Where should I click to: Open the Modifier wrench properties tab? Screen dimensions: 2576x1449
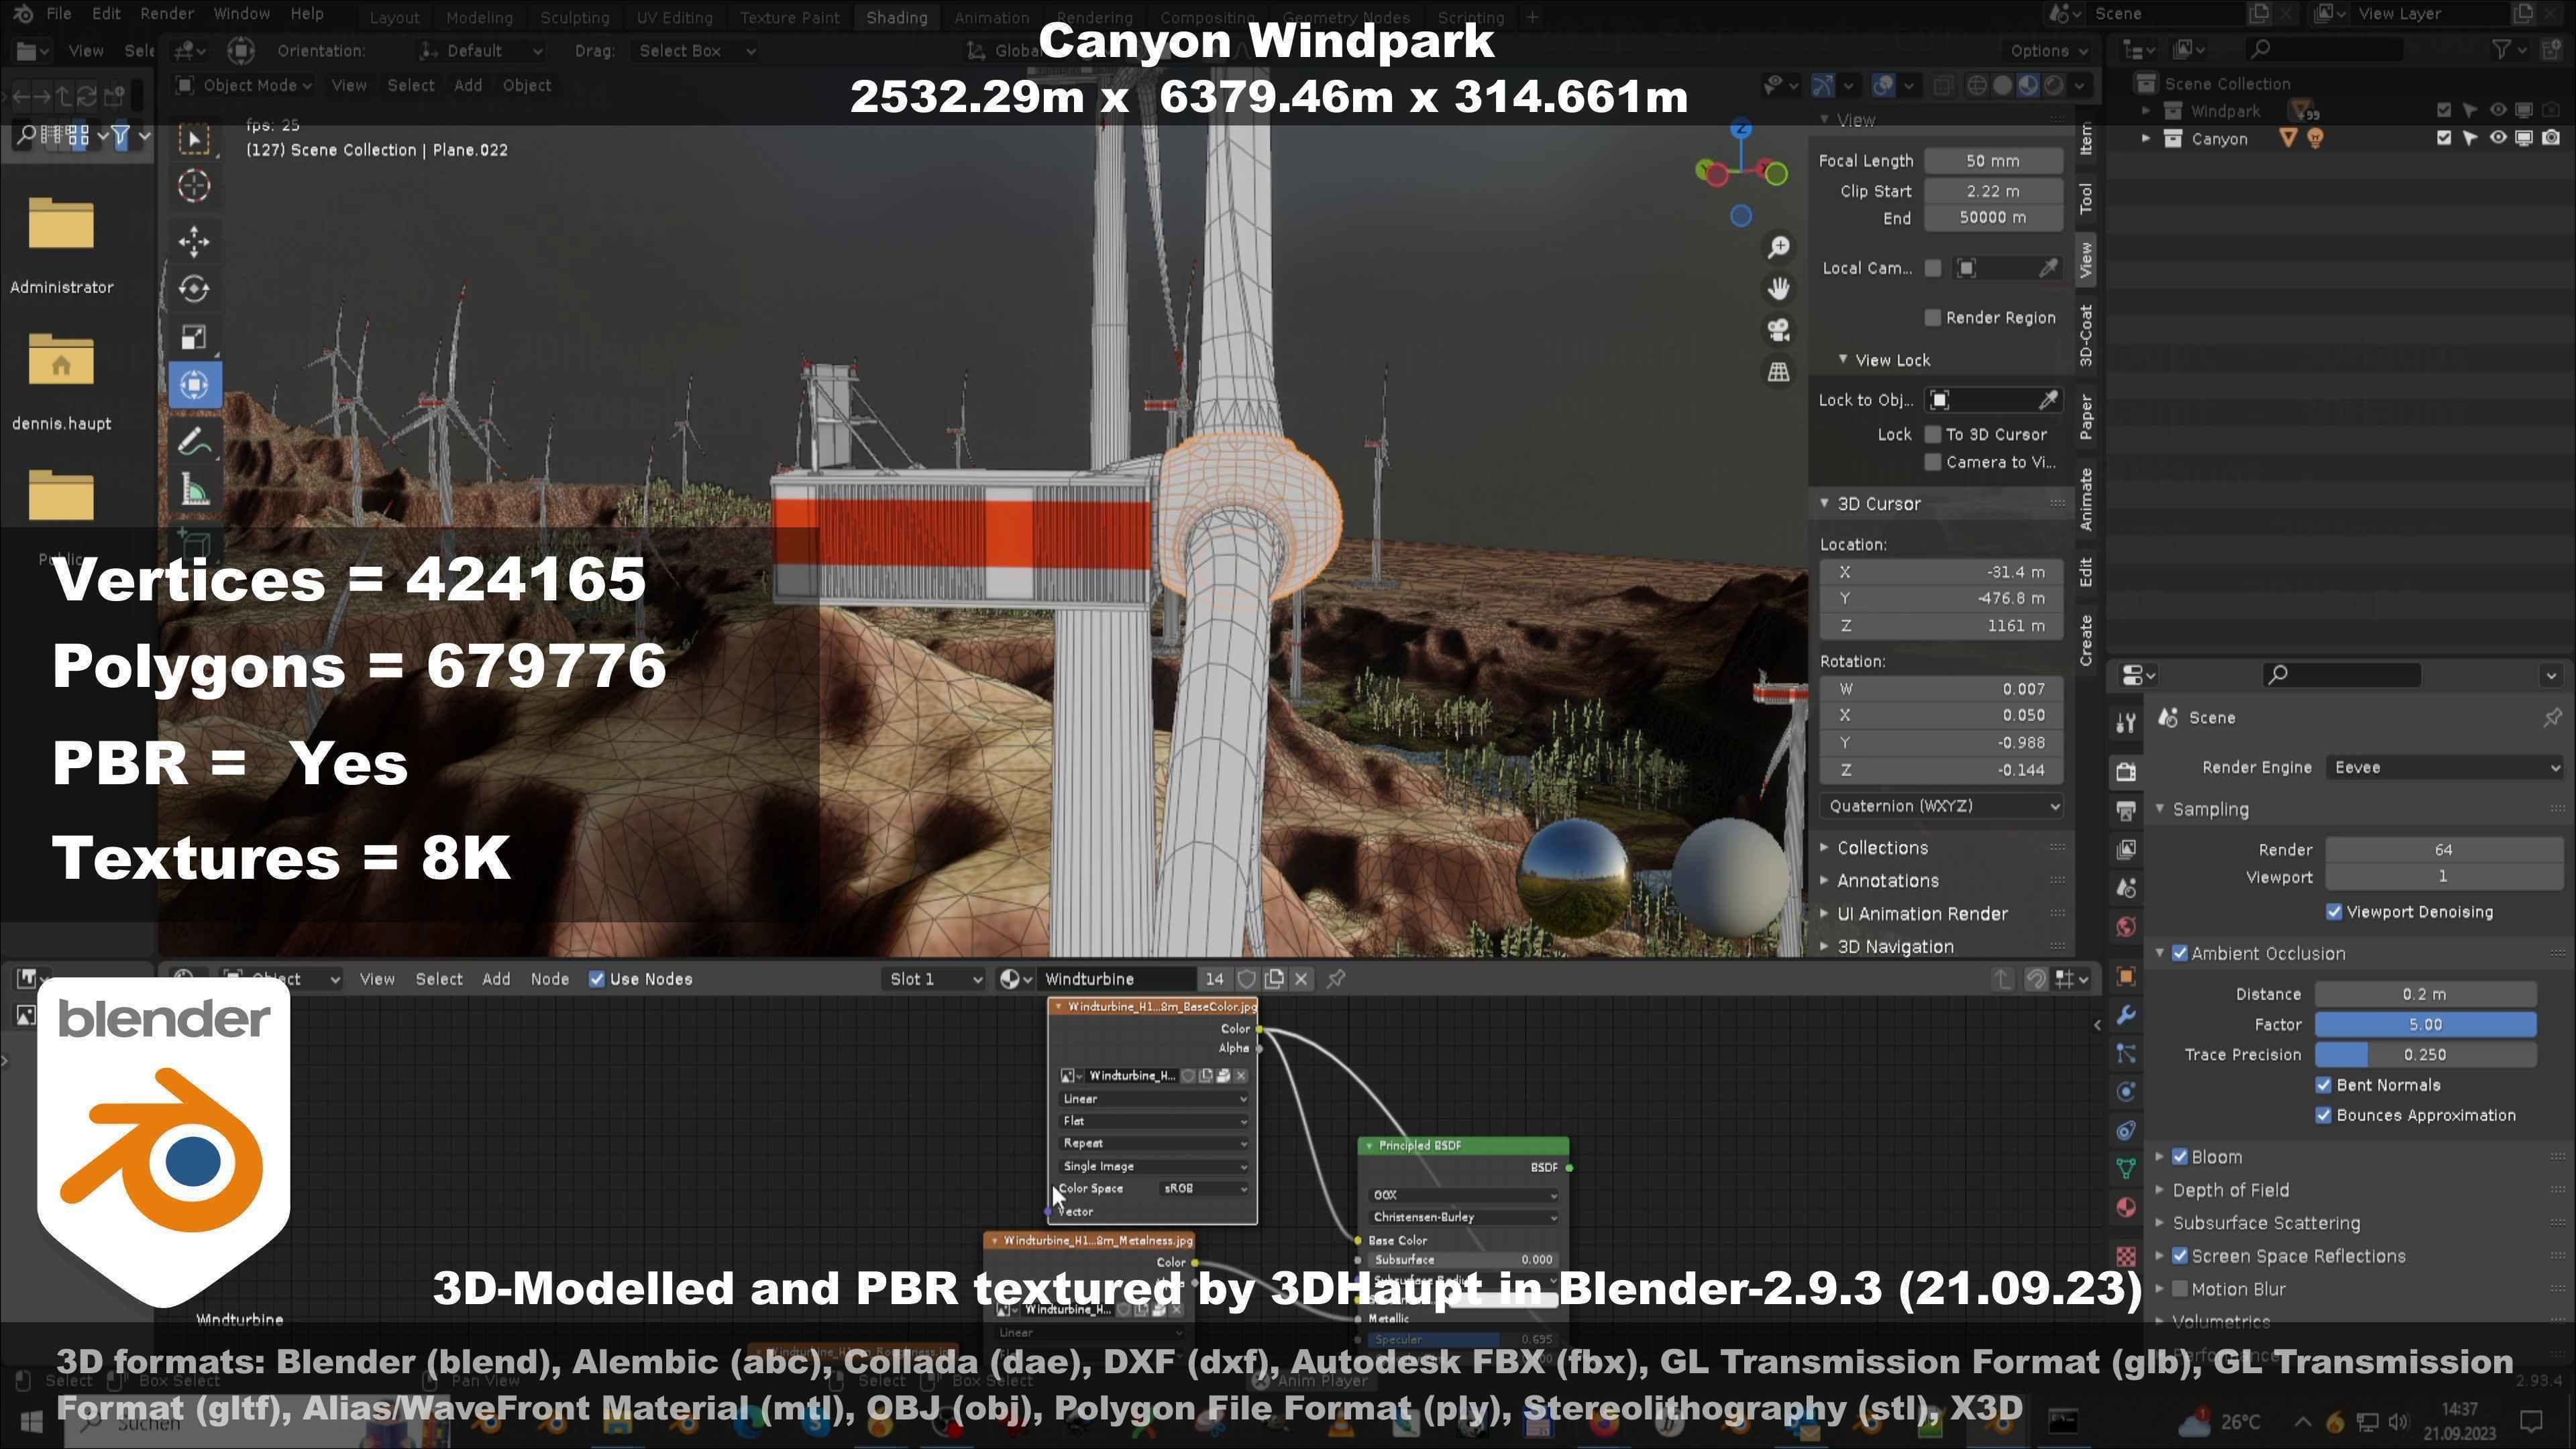pos(2126,1015)
